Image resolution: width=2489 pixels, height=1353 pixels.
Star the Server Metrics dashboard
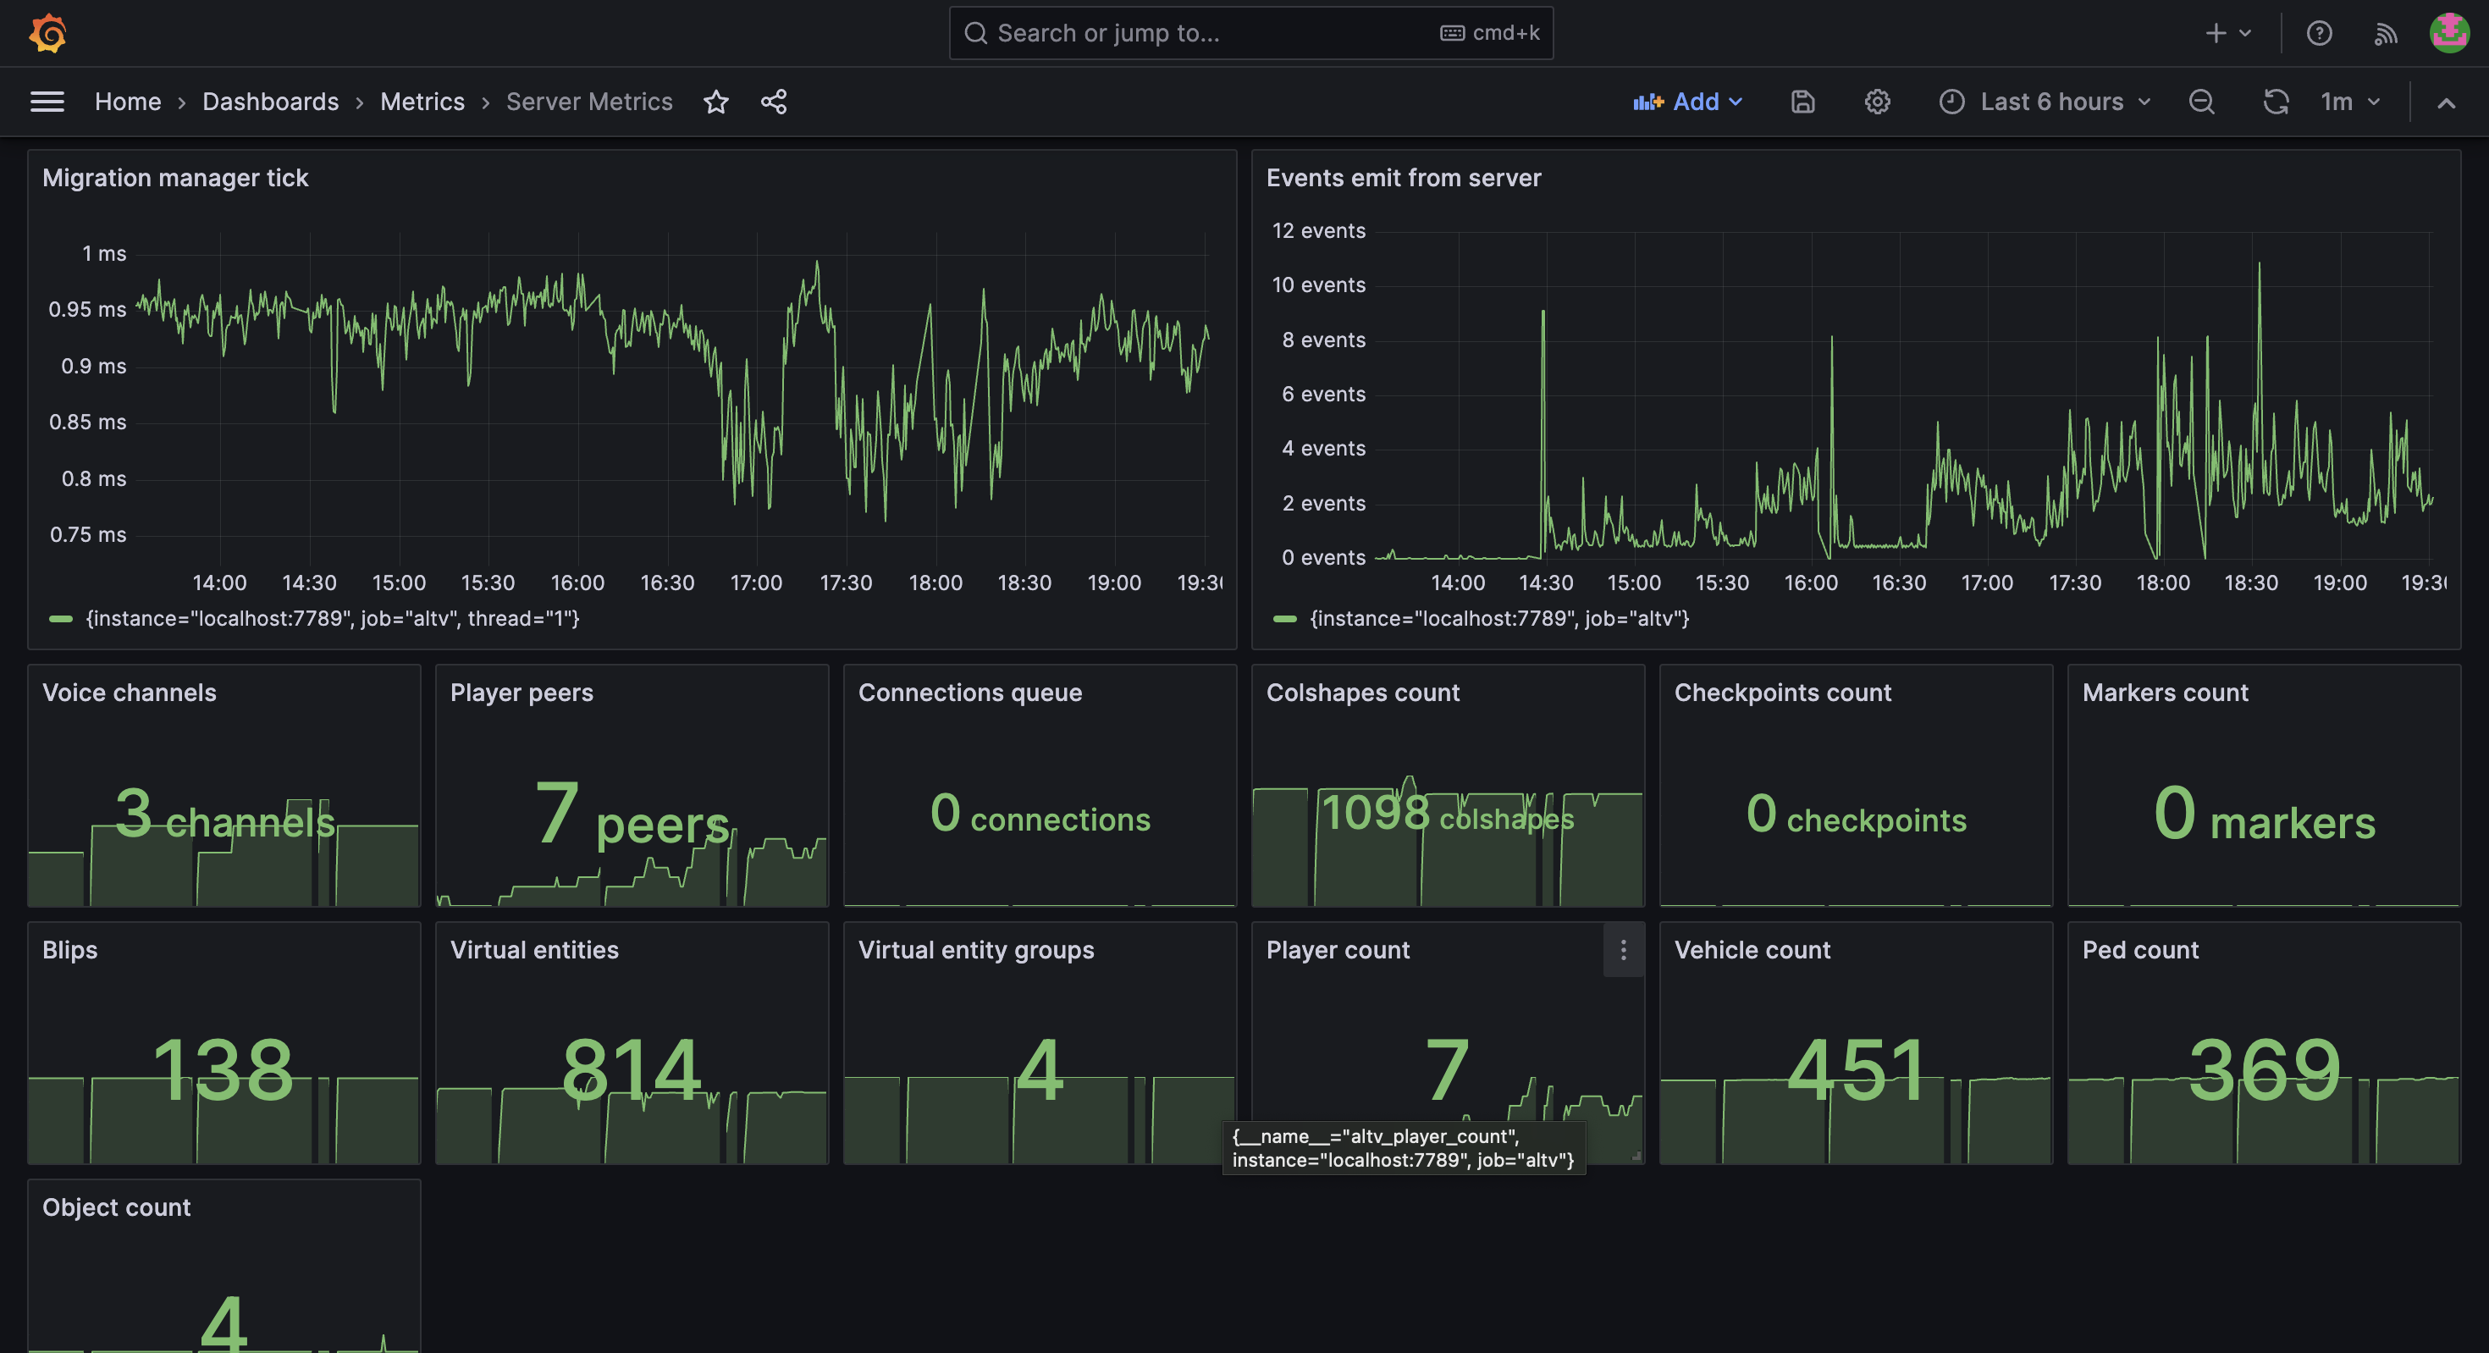tap(716, 102)
